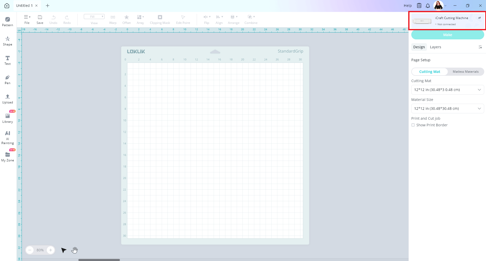Open AI Painting feature
The width and height of the screenshot is (486, 261).
click(x=8, y=137)
